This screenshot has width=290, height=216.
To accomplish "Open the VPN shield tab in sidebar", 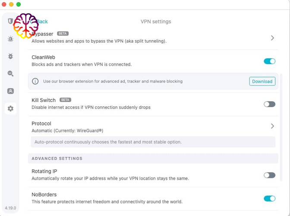I will coord(10,21).
